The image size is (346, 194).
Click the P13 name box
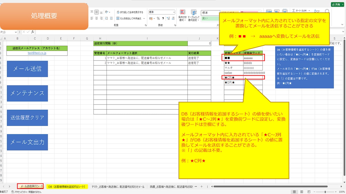[7, 32]
